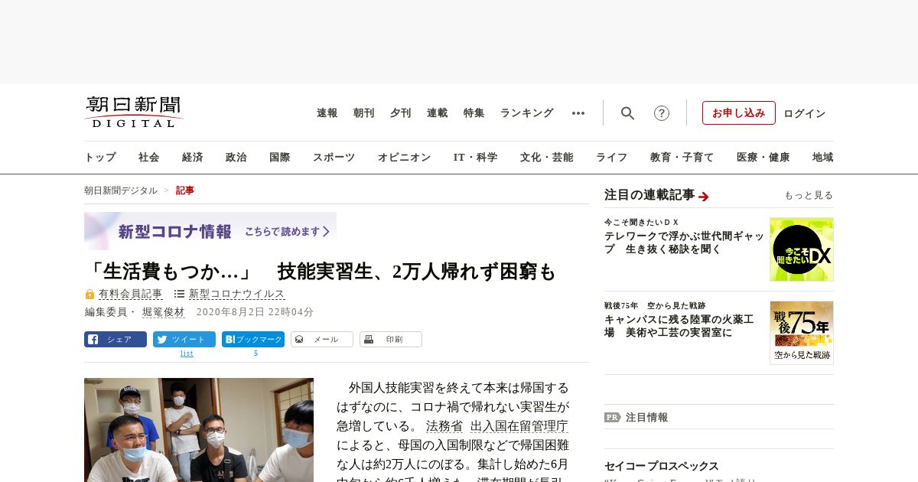Click the article headline 「生活費もつか…」
Screen dimensions: 918x482
[320, 272]
